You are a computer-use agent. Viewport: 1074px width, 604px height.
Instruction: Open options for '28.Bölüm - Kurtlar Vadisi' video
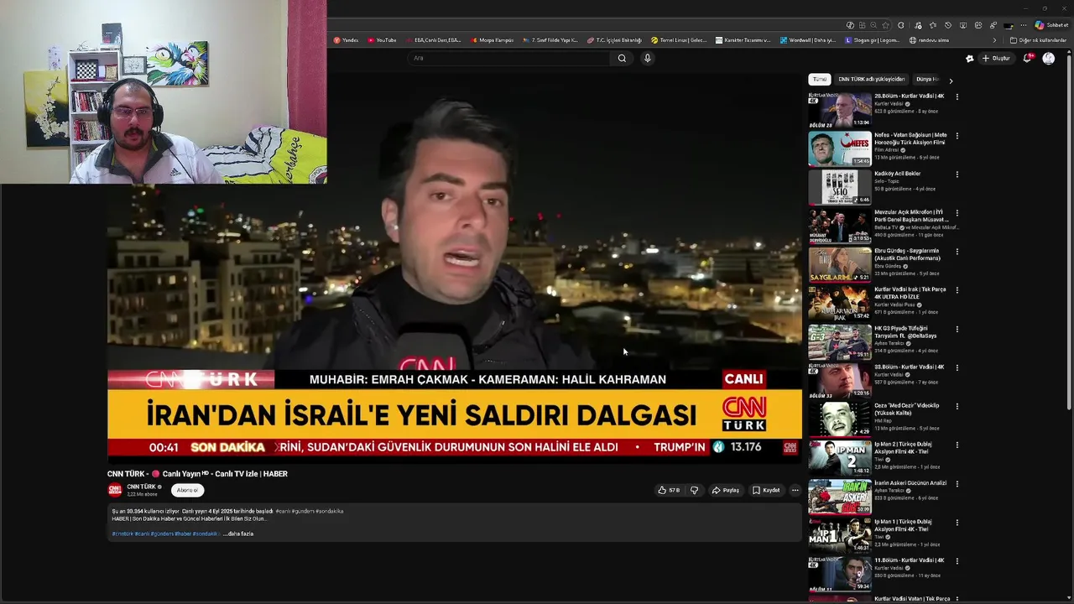tap(957, 96)
